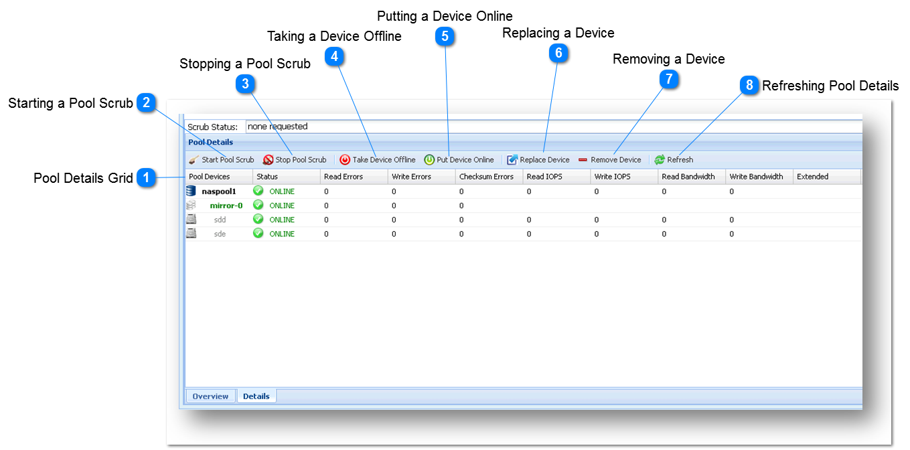Click the sdd disk drive icon
The height and width of the screenshot is (450, 910).
point(191,220)
